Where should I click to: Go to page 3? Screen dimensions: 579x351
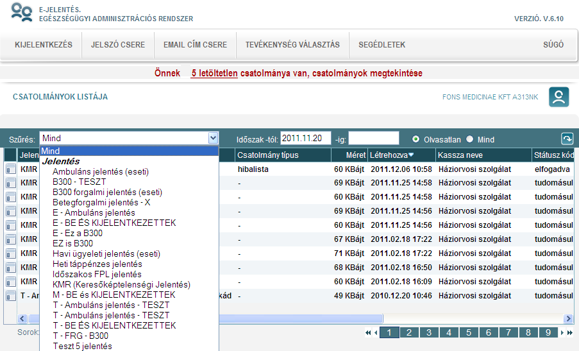[x=429, y=332]
